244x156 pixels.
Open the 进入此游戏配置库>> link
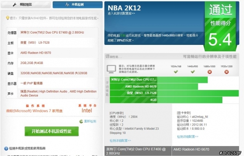point(121,13)
